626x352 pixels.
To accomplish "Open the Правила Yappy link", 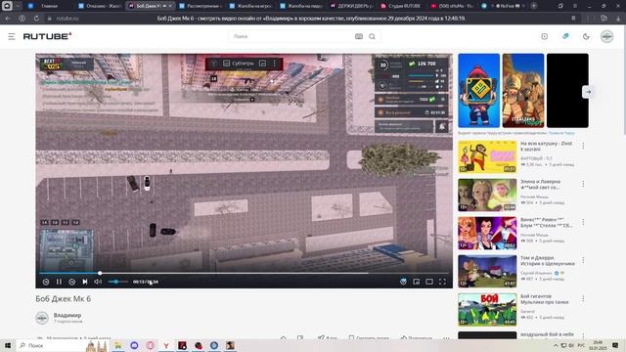I will point(561,133).
